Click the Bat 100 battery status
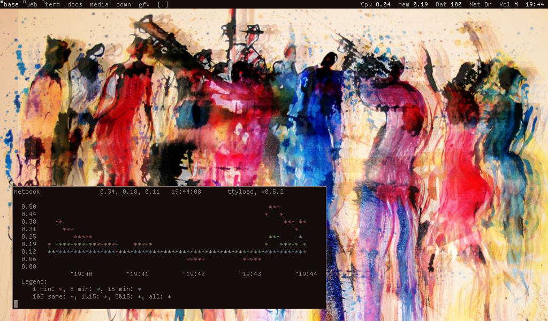The height and width of the screenshot is (321, 548). (x=449, y=4)
